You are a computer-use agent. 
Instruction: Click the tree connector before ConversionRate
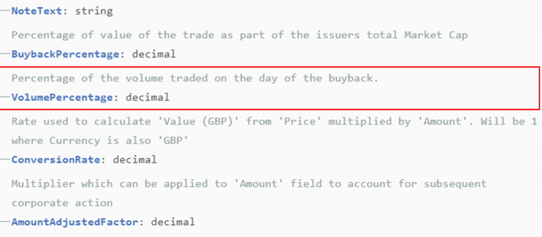coord(5,159)
